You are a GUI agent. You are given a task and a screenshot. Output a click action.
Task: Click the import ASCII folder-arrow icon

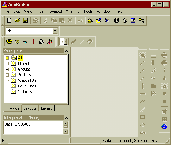point(99,20)
